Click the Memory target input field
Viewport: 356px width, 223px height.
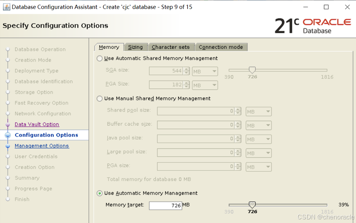166,206
